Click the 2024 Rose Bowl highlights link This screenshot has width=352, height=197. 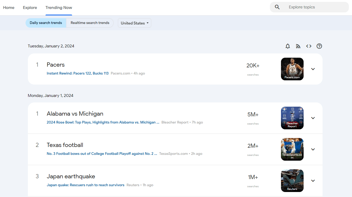pyautogui.click(x=103, y=122)
